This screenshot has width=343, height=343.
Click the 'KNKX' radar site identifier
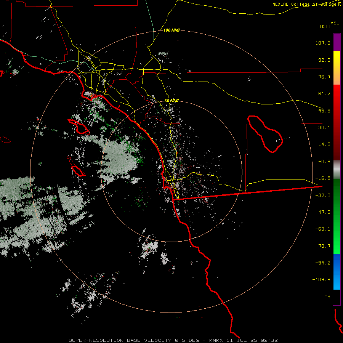point(216,340)
